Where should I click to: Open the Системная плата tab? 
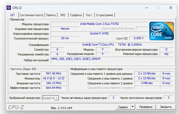pos(31,15)
